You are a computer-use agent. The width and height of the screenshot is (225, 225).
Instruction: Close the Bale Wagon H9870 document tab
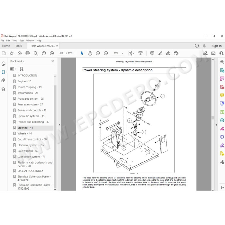[57, 46]
